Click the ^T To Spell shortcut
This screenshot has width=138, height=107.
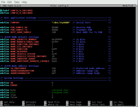pos(117,104)
